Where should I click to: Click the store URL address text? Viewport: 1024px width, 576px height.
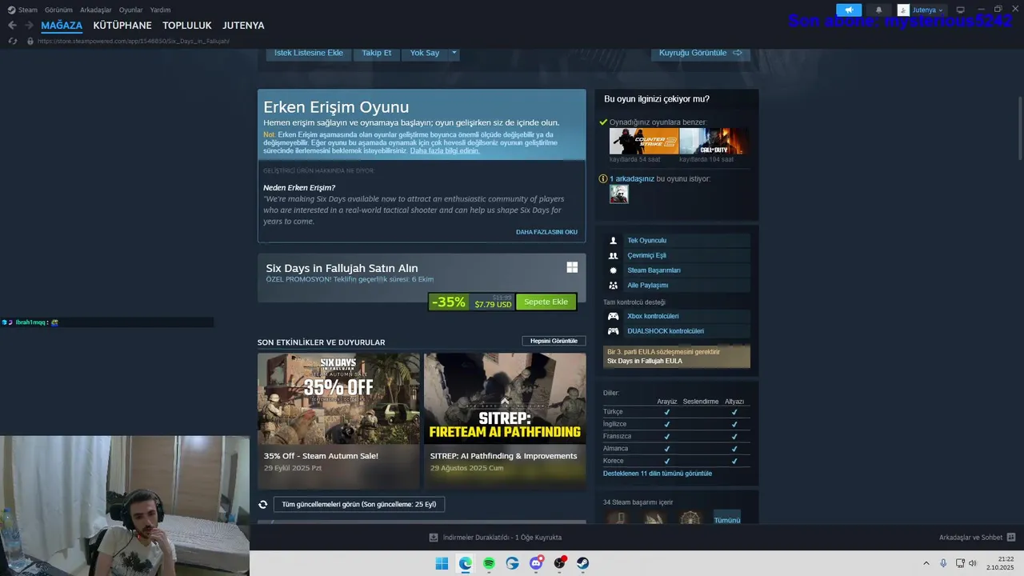click(x=134, y=41)
